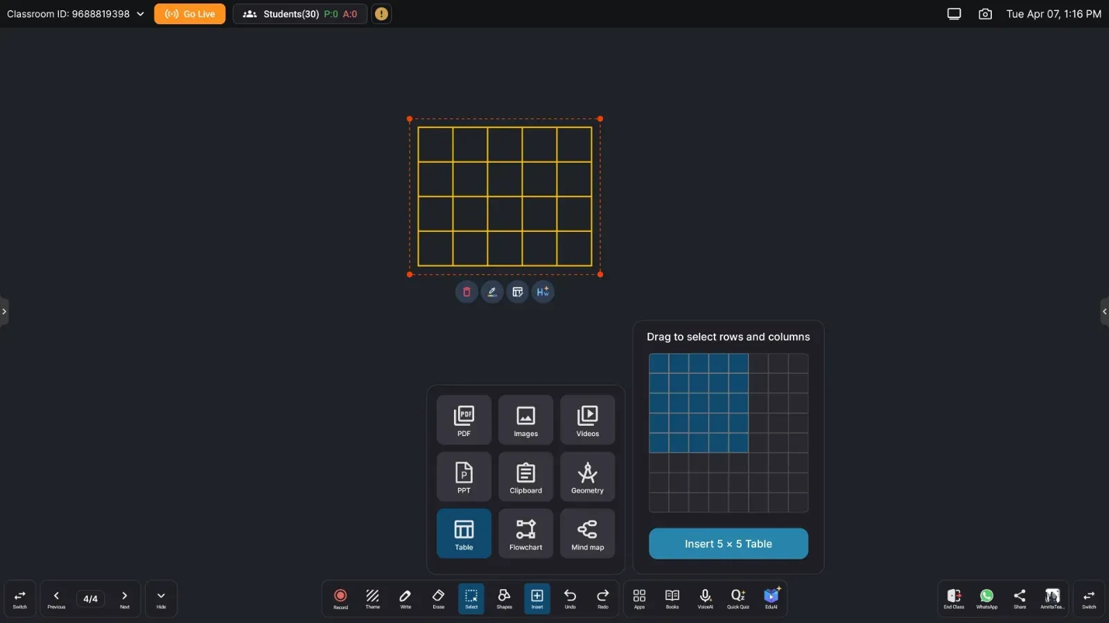This screenshot has height=623, width=1109.
Task: Open Quick Quiz
Action: [x=738, y=599]
